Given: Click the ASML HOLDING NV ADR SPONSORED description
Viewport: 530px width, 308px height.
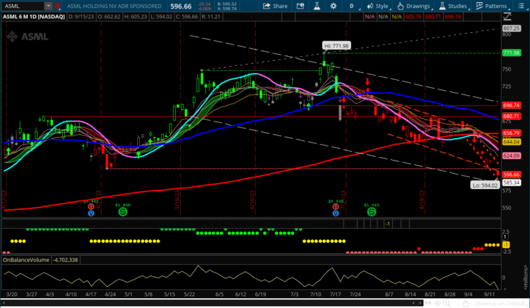Looking at the screenshot, I should point(114,6).
